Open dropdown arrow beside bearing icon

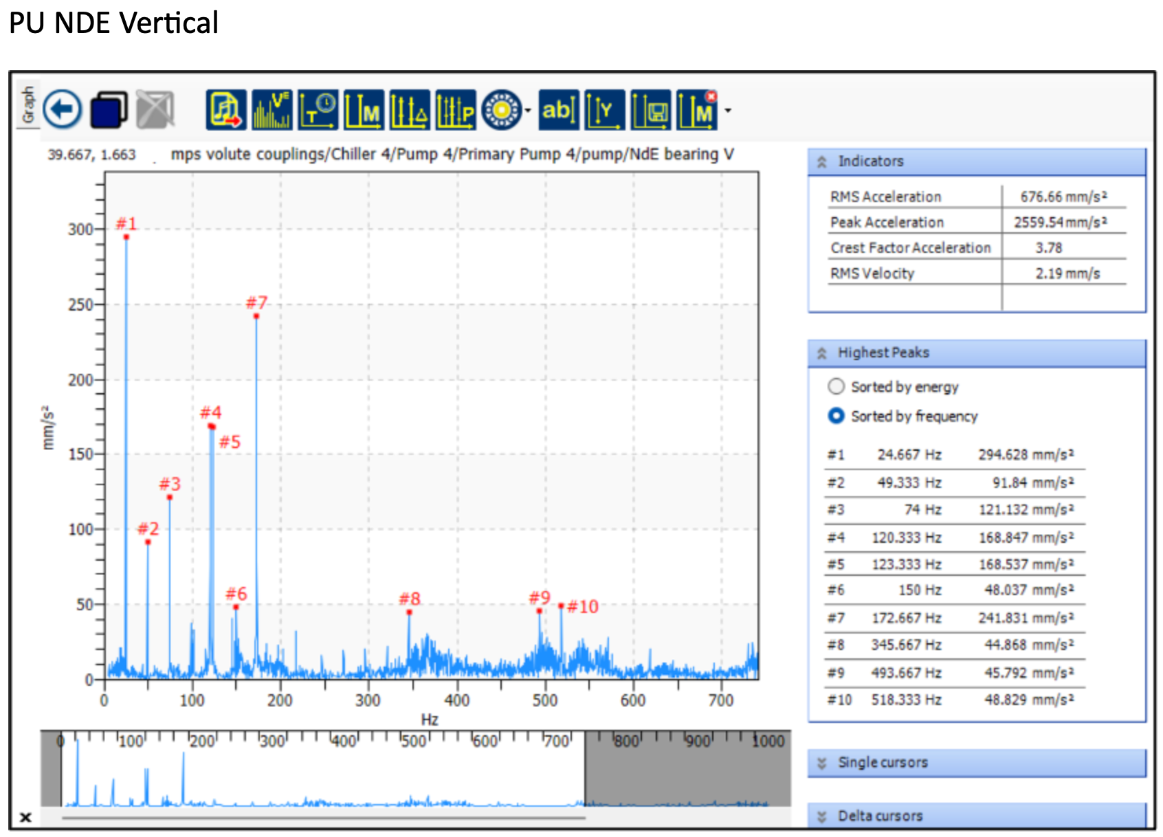pos(528,111)
